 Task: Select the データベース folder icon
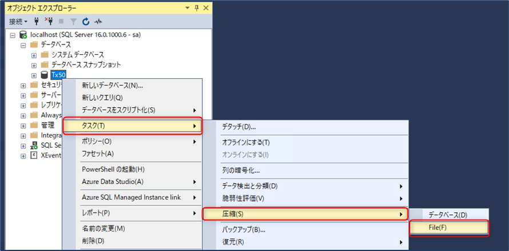34,44
